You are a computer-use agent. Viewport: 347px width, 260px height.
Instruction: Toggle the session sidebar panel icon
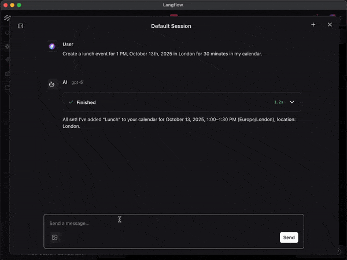pyautogui.click(x=20, y=26)
